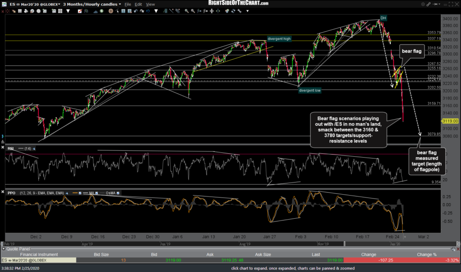The image size is (461, 272).
Task: Click the refresh arrows icon in toolbar
Action: pos(233,11)
